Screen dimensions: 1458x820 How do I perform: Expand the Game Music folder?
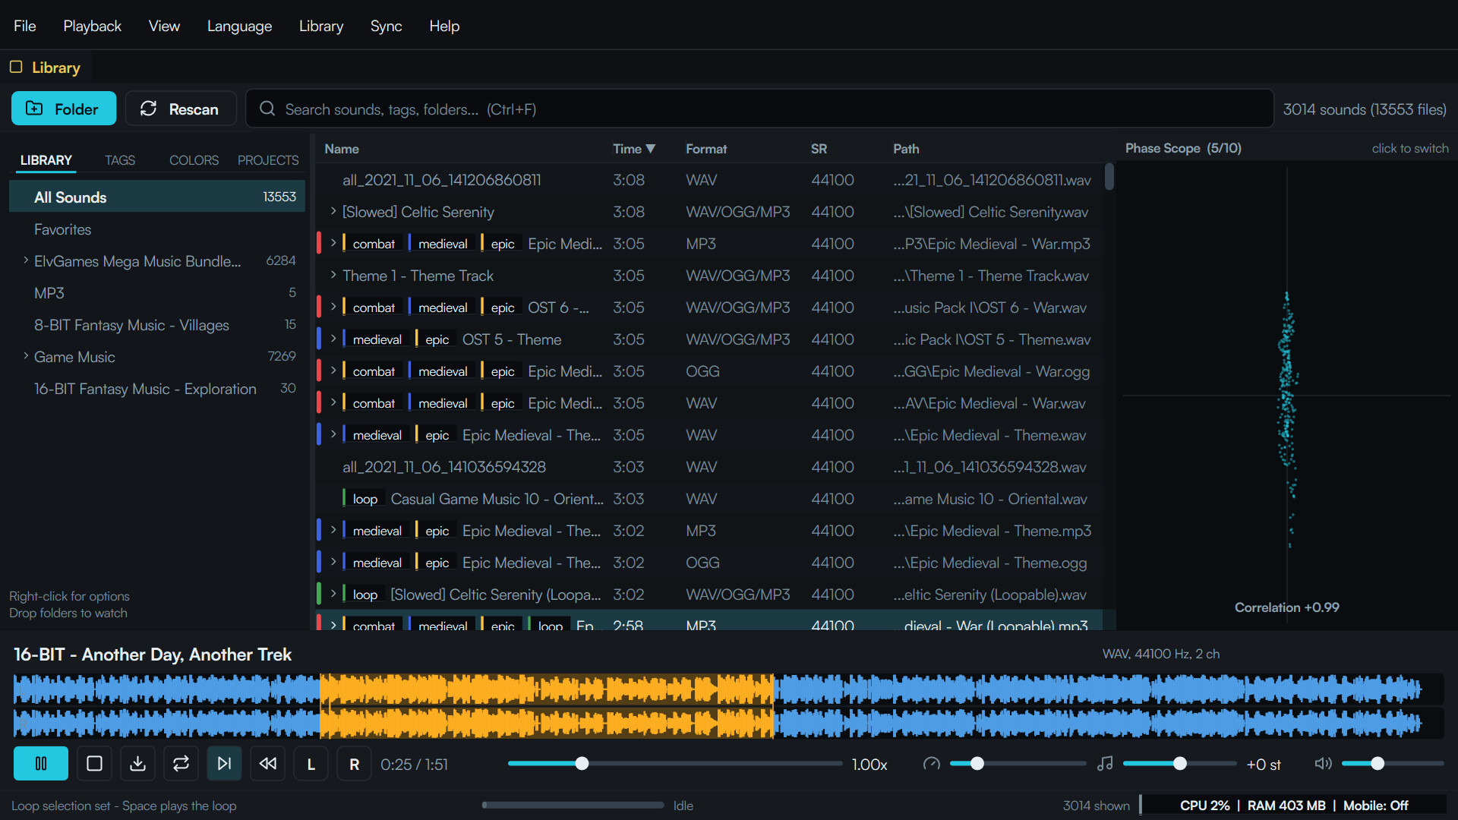26,356
